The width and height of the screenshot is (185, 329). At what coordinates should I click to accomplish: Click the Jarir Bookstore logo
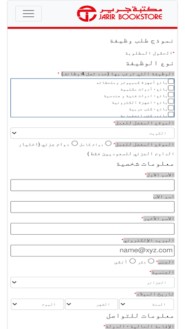[119, 14]
